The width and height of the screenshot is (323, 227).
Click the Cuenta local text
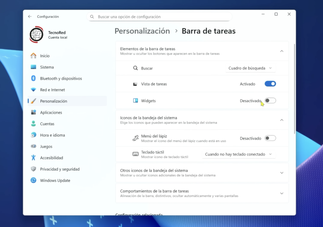click(x=58, y=38)
